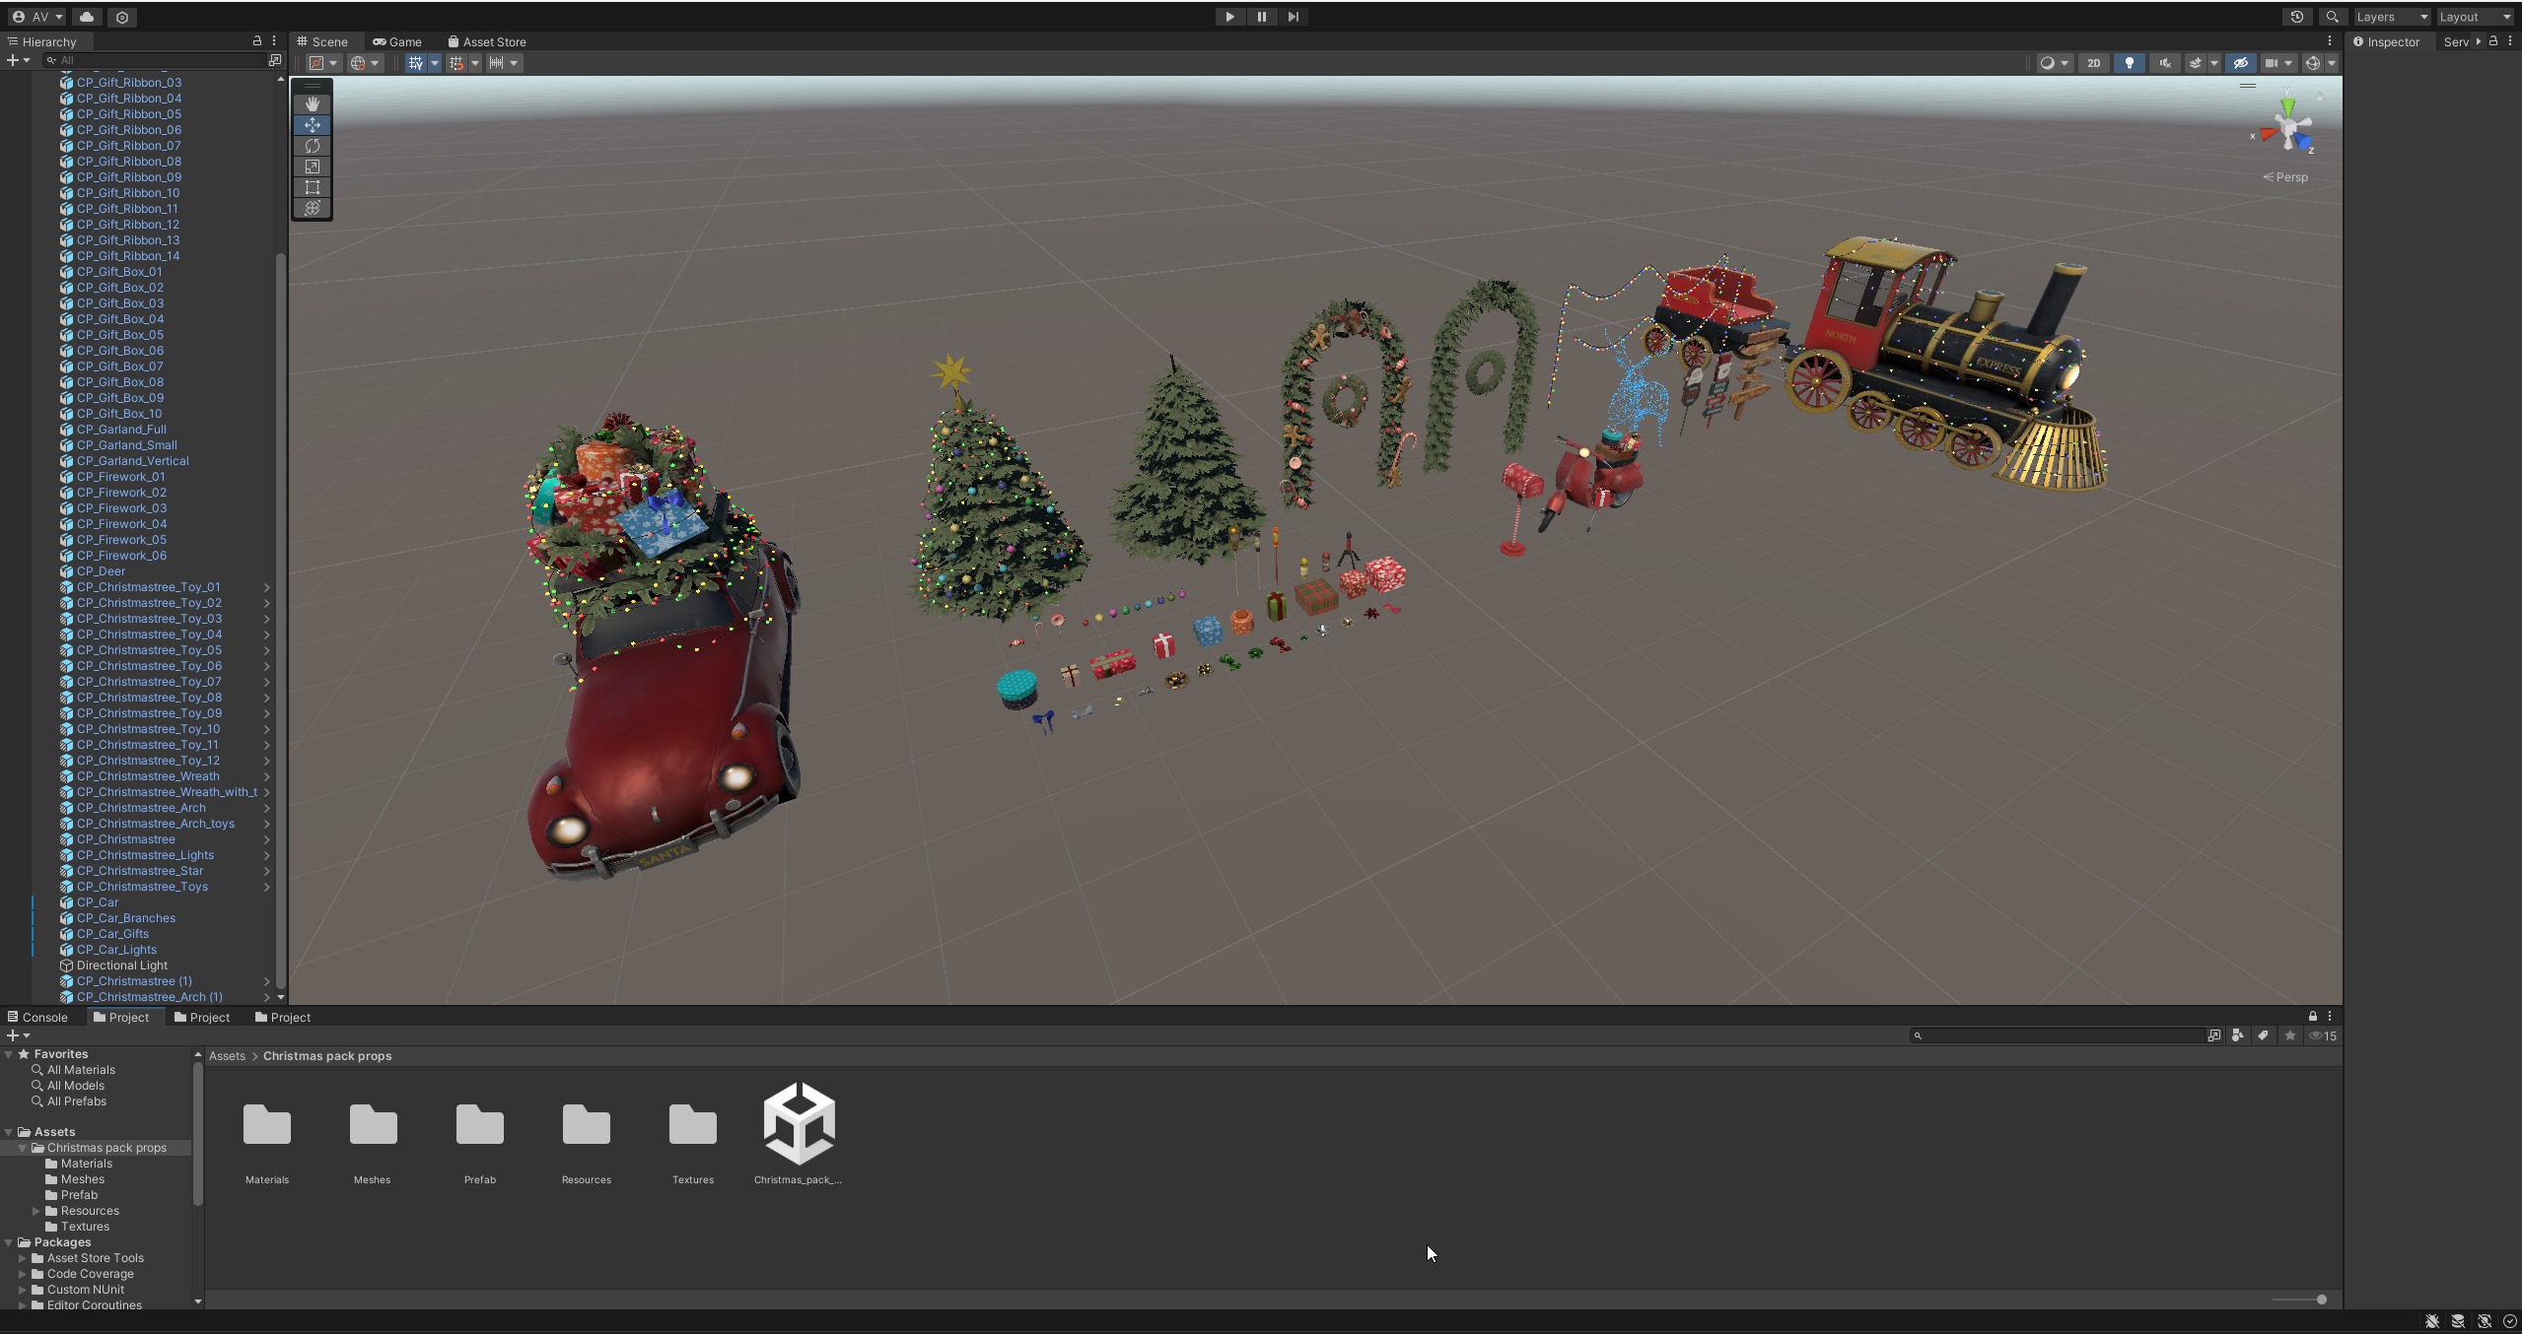
Task: Click Search by Type filter icon
Action: [x=2237, y=1035]
